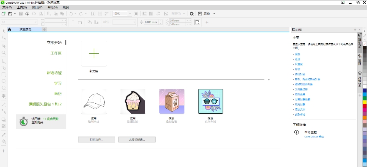Screen dimensions: 367x167
Task: Select the Interactive Fill bucket tool
Action: point(4,141)
